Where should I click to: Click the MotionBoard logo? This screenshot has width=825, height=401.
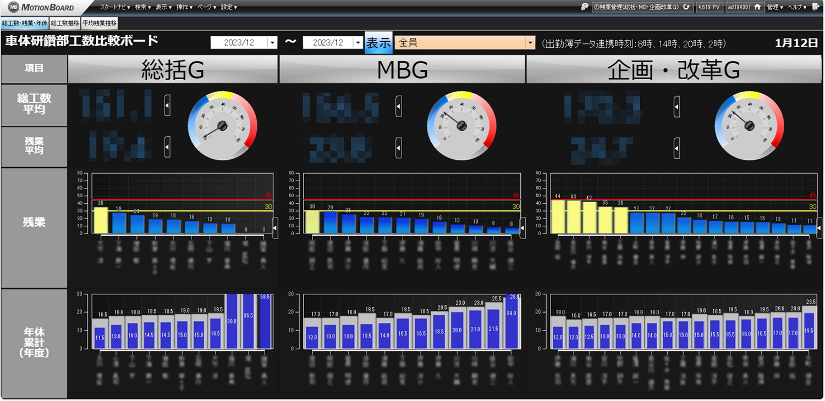point(42,7)
